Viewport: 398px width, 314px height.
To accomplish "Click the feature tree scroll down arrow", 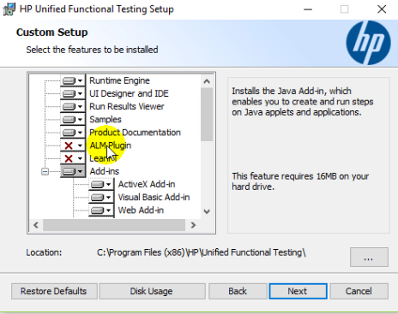I will 207,211.
